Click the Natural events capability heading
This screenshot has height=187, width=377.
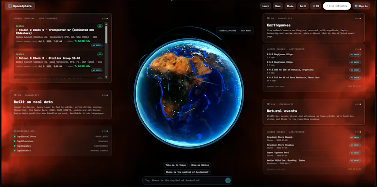pos(282,111)
